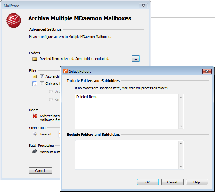Close the MailStore window
This screenshot has height=192, width=215.
(x=143, y=6)
